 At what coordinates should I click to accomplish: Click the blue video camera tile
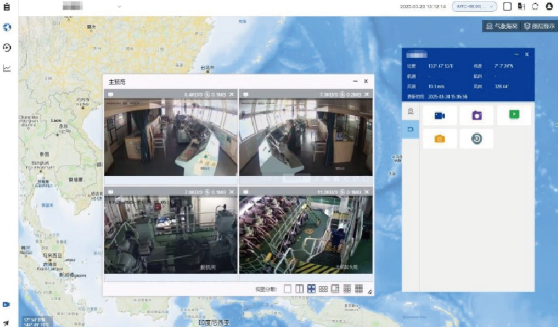[x=439, y=115]
